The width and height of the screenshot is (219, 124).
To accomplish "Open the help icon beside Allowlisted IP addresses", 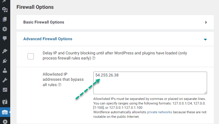I will point(59,85).
